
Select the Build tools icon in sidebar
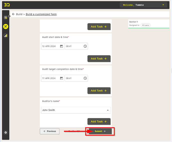click(x=5, y=26)
